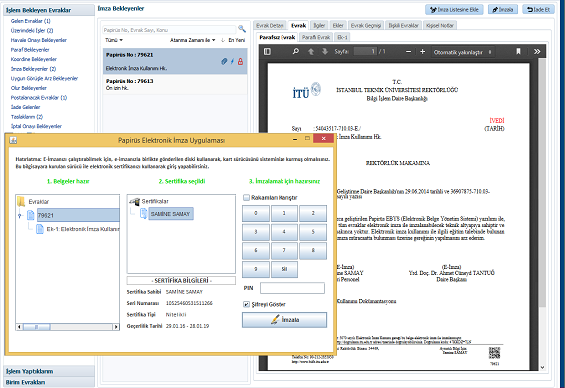Toggle the PDF viewer sidebar icon
Screen dimensions: 565x388
tap(267, 52)
